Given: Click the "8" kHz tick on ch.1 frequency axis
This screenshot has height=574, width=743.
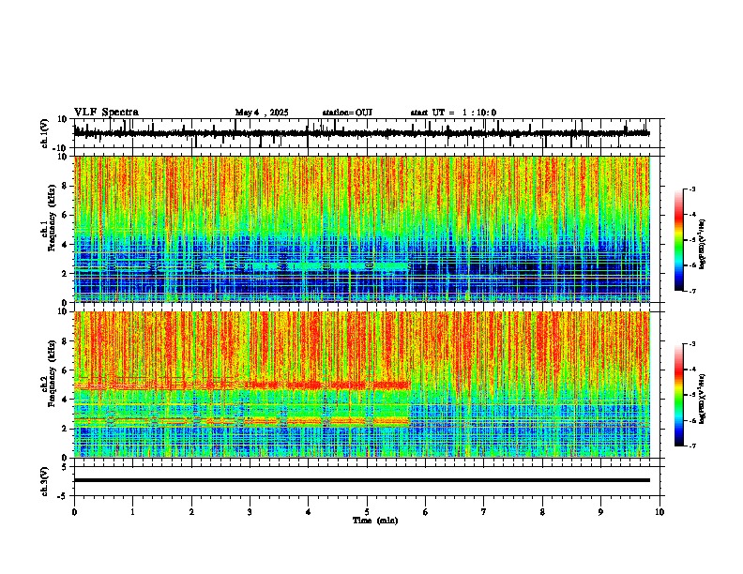Looking at the screenshot, I should [65, 186].
